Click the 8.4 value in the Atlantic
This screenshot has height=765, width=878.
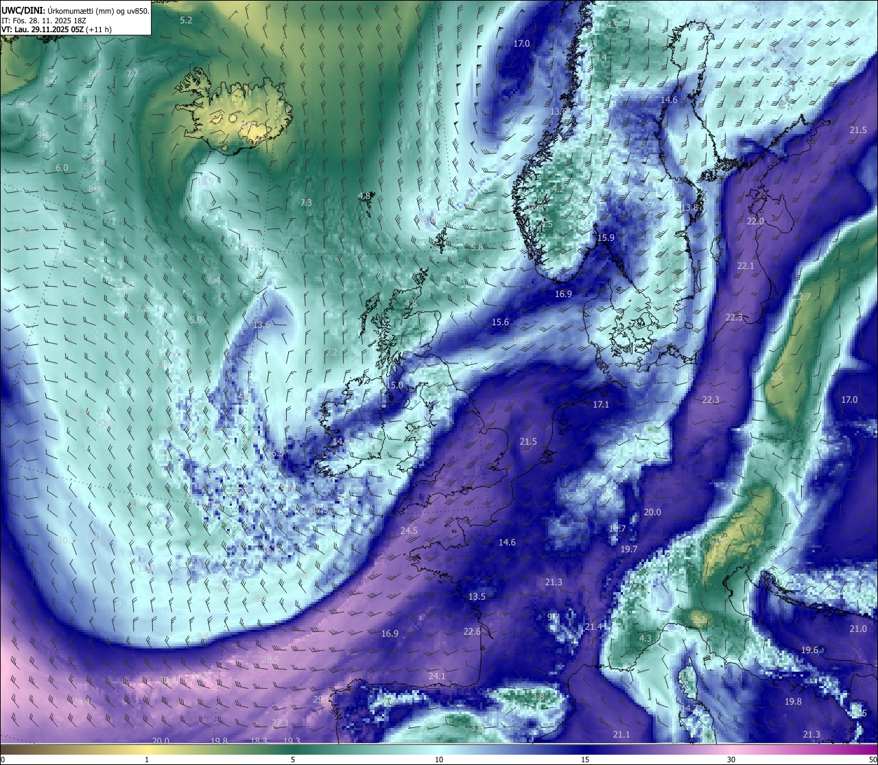click(214, 280)
